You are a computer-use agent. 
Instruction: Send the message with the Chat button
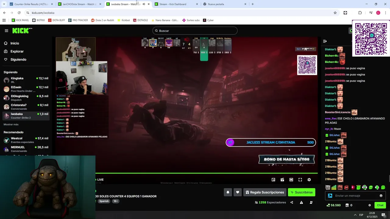pos(380,205)
